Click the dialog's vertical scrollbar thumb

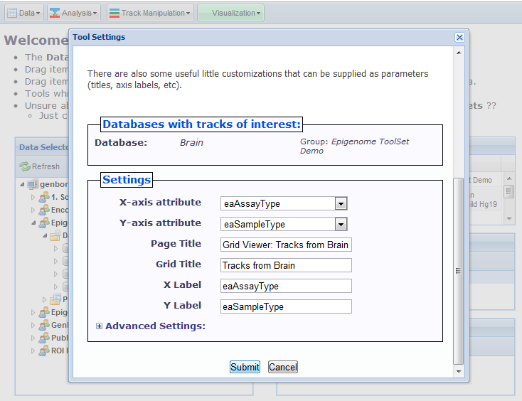459,270
